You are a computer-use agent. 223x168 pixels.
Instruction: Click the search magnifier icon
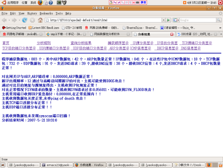[x=219, y=20]
